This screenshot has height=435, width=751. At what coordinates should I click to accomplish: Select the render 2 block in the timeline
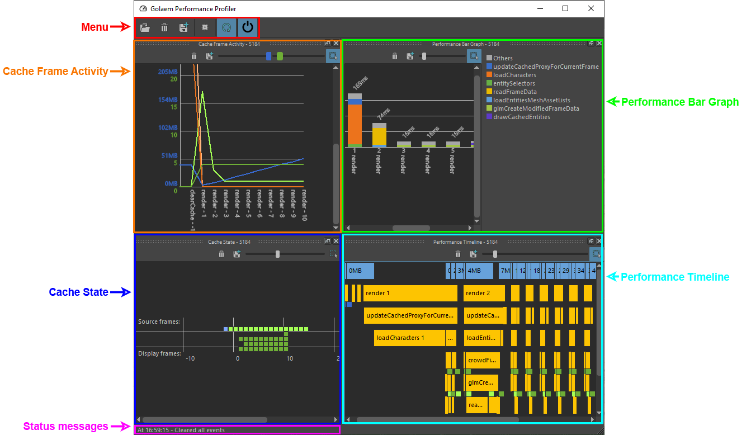tap(484, 293)
